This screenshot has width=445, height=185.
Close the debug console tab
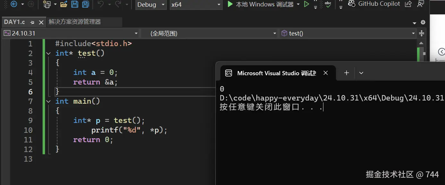tap(326, 73)
